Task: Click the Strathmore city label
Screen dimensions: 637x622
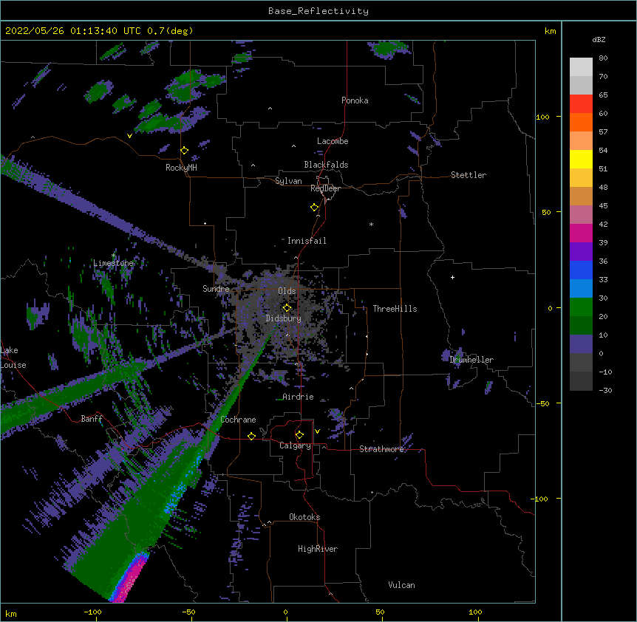Action: pos(381,449)
